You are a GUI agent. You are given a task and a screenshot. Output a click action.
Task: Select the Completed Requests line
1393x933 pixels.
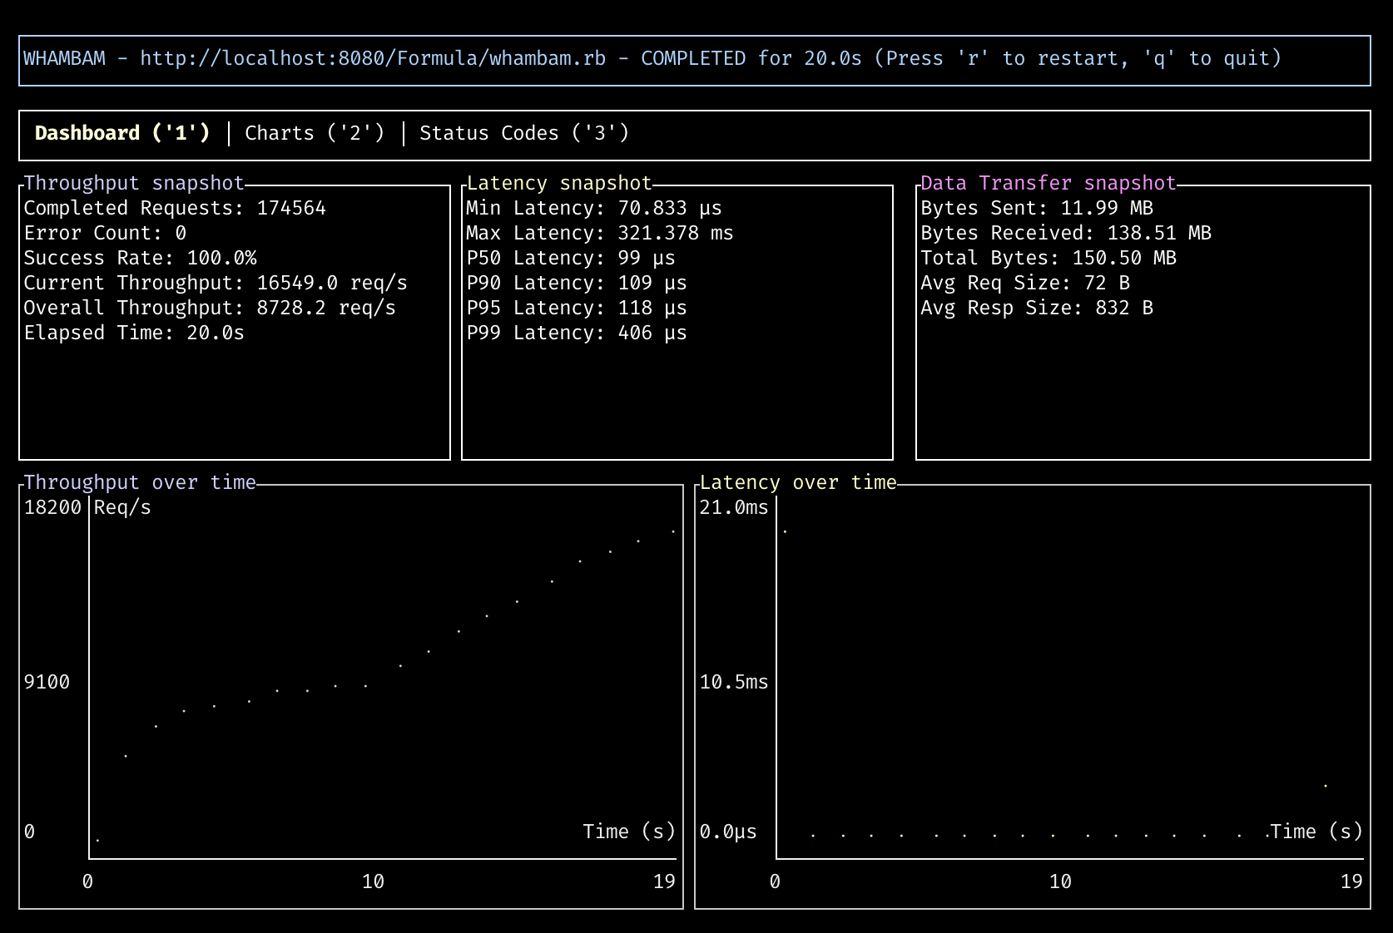(x=175, y=208)
